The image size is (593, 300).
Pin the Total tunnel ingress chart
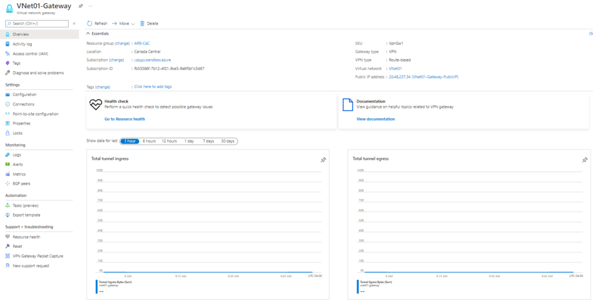pyautogui.click(x=323, y=160)
